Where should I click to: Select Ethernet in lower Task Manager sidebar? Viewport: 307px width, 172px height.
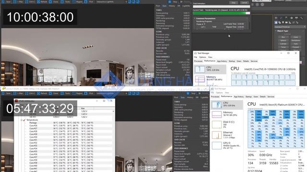[x=227, y=135]
